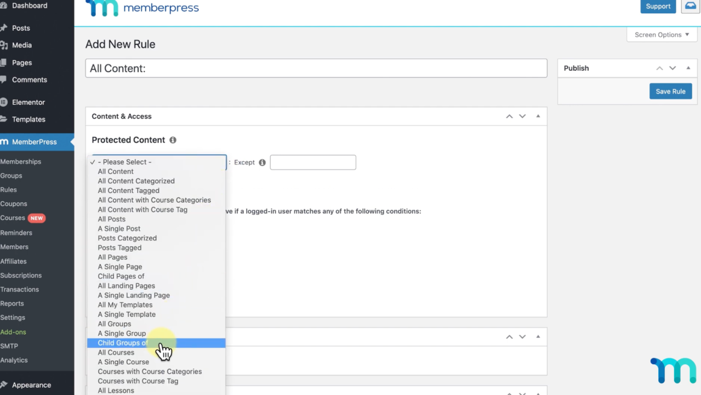Choose 'All My Templates' option
The width and height of the screenshot is (701, 395).
(156, 305)
